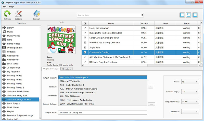Uncheck If I Had a Pony checkbox
The image size is (204, 121).
85,62
